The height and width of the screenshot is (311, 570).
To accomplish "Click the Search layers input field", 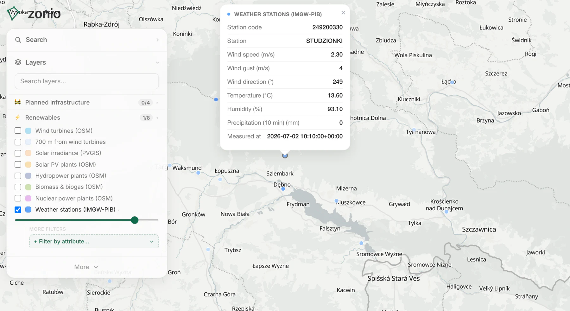I will pyautogui.click(x=86, y=81).
